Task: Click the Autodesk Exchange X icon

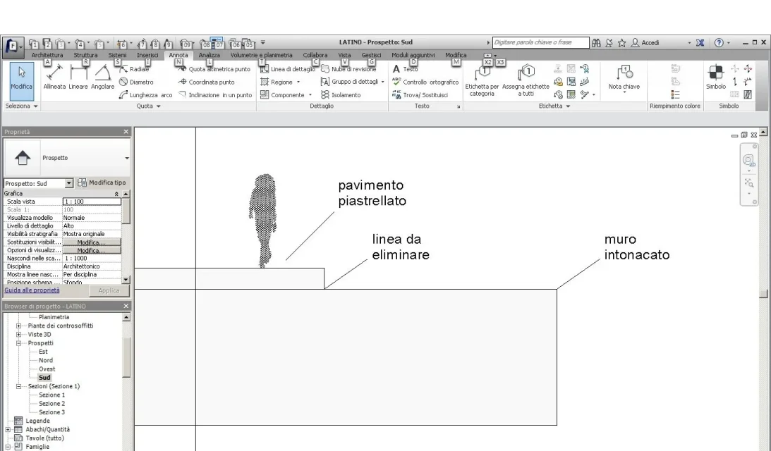Action: (x=700, y=43)
